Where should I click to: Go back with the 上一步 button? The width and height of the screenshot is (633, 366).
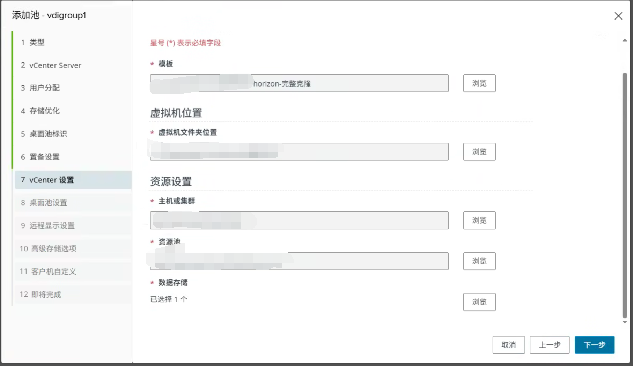550,345
